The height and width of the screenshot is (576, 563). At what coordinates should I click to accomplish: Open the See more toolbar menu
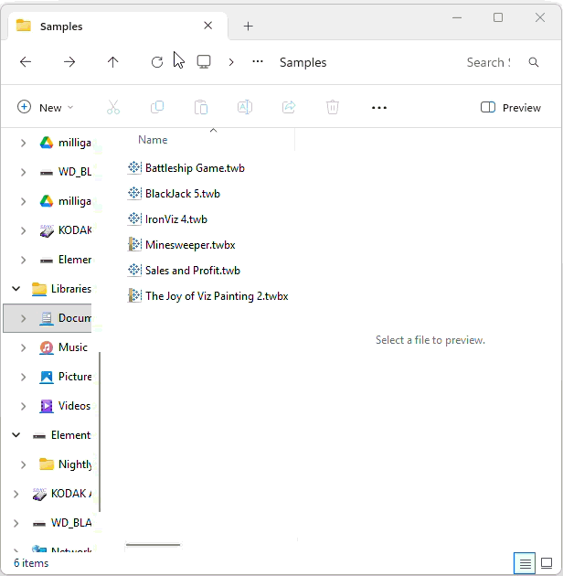[379, 108]
